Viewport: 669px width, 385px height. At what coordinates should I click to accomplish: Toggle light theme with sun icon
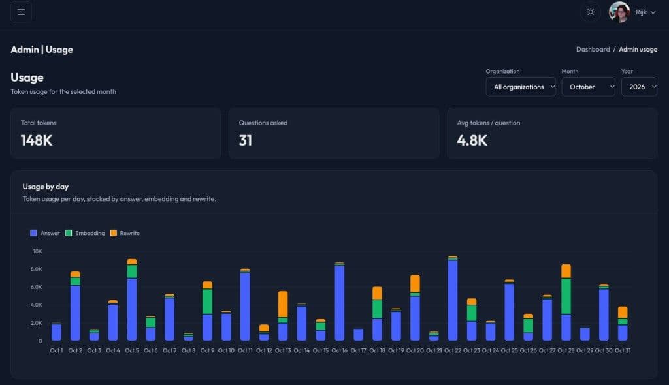tap(591, 12)
